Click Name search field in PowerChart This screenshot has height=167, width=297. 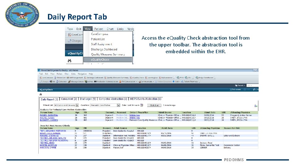[x=252, y=85]
